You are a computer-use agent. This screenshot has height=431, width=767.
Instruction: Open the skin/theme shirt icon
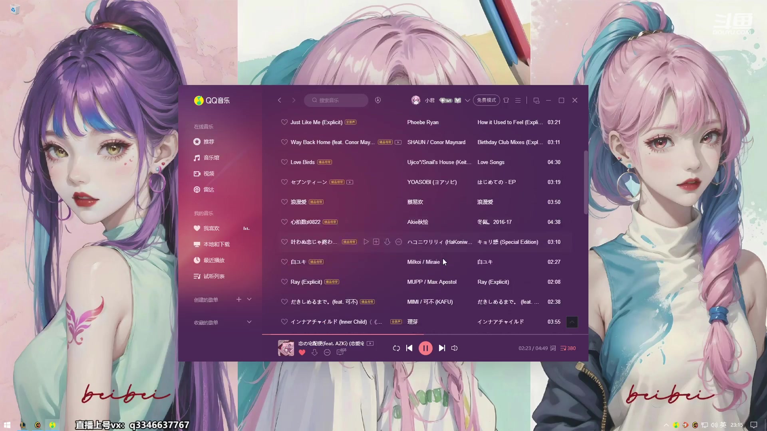click(x=506, y=101)
